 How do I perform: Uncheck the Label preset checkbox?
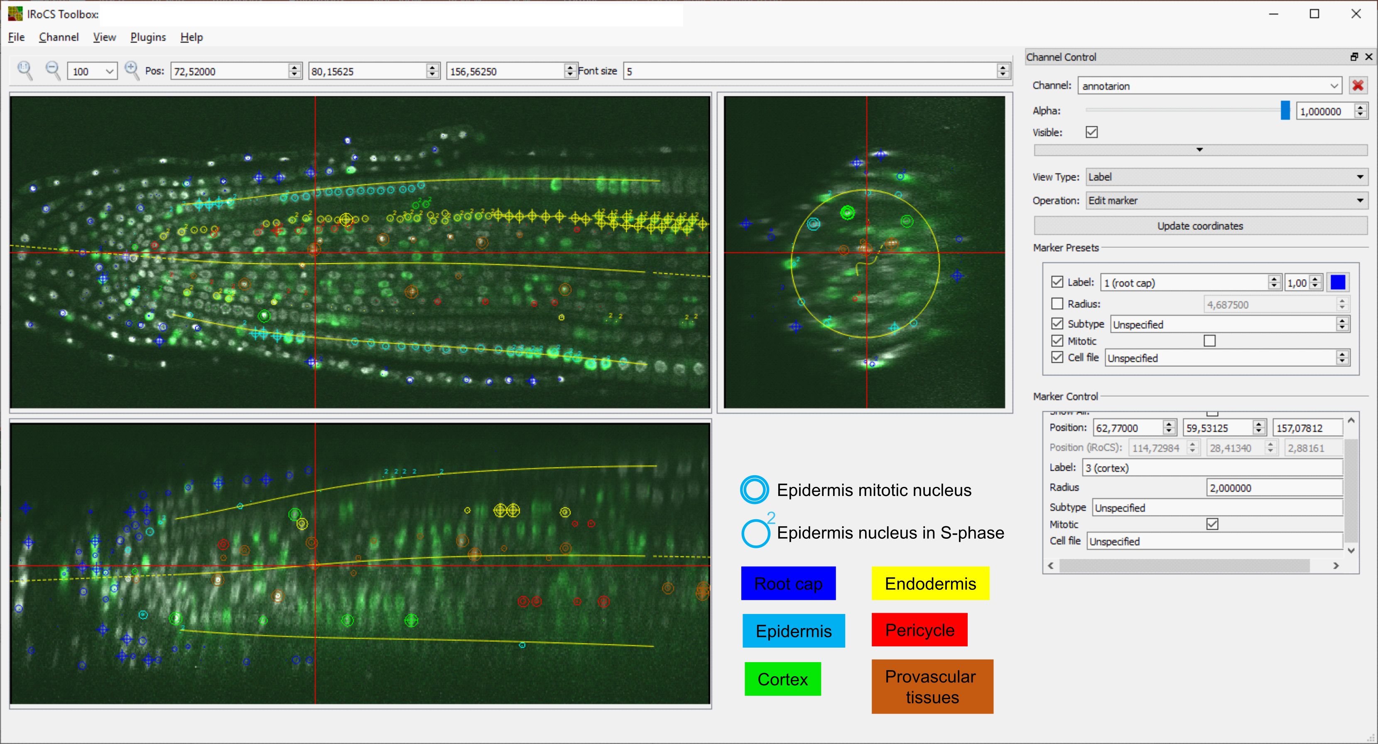1057,282
